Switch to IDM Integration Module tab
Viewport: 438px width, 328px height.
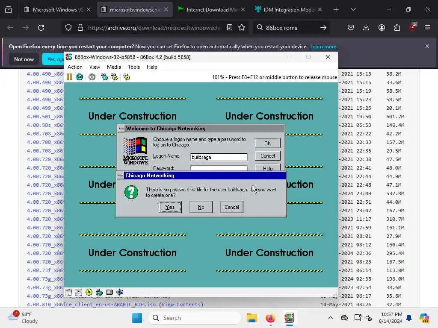pos(288,10)
